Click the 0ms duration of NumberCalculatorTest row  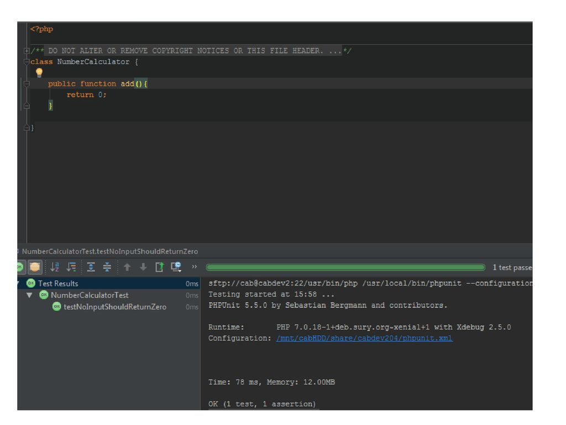(192, 296)
